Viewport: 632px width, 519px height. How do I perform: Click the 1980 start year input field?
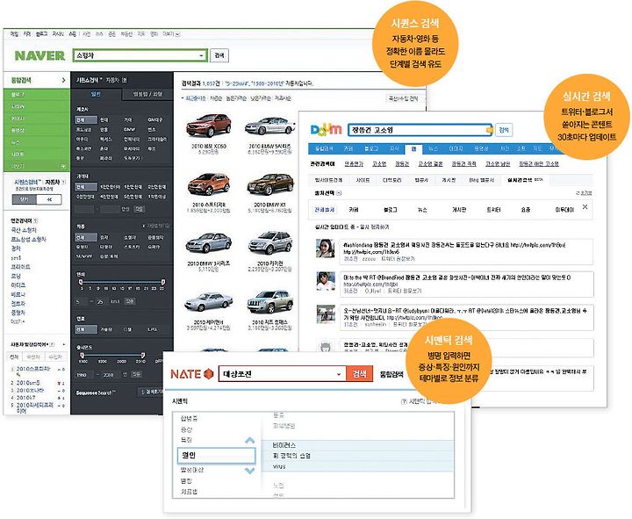(x=84, y=375)
